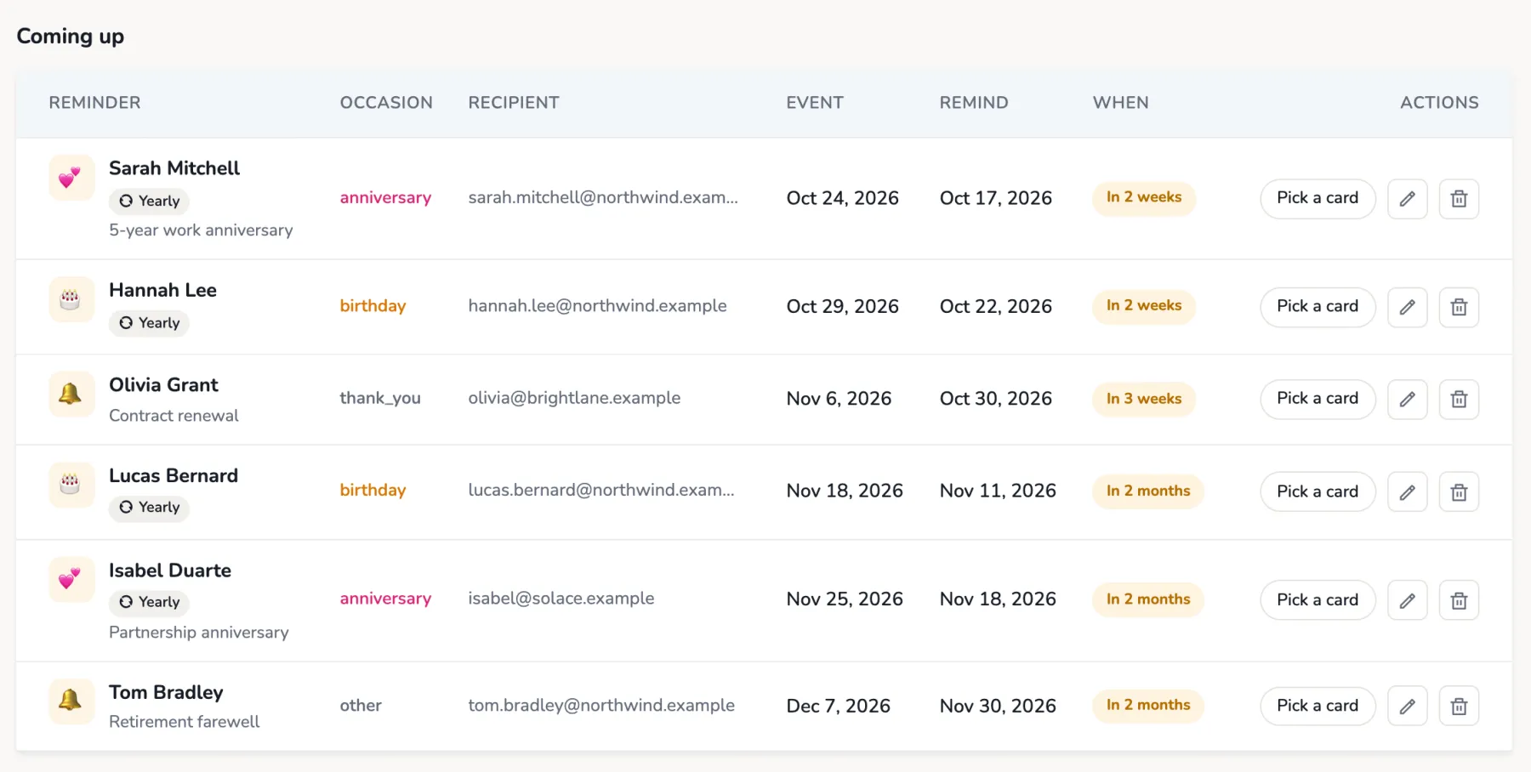Delete the Tom Bradley reminder
The width and height of the screenshot is (1531, 772).
1459,706
